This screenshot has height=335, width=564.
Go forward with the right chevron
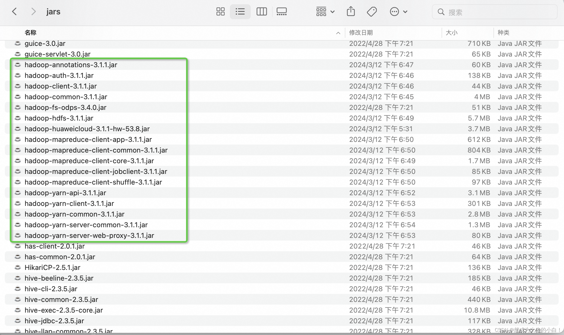pyautogui.click(x=33, y=11)
